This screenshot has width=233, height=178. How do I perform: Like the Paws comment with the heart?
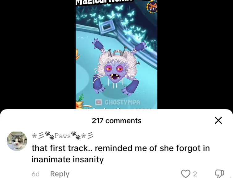pos(186,174)
